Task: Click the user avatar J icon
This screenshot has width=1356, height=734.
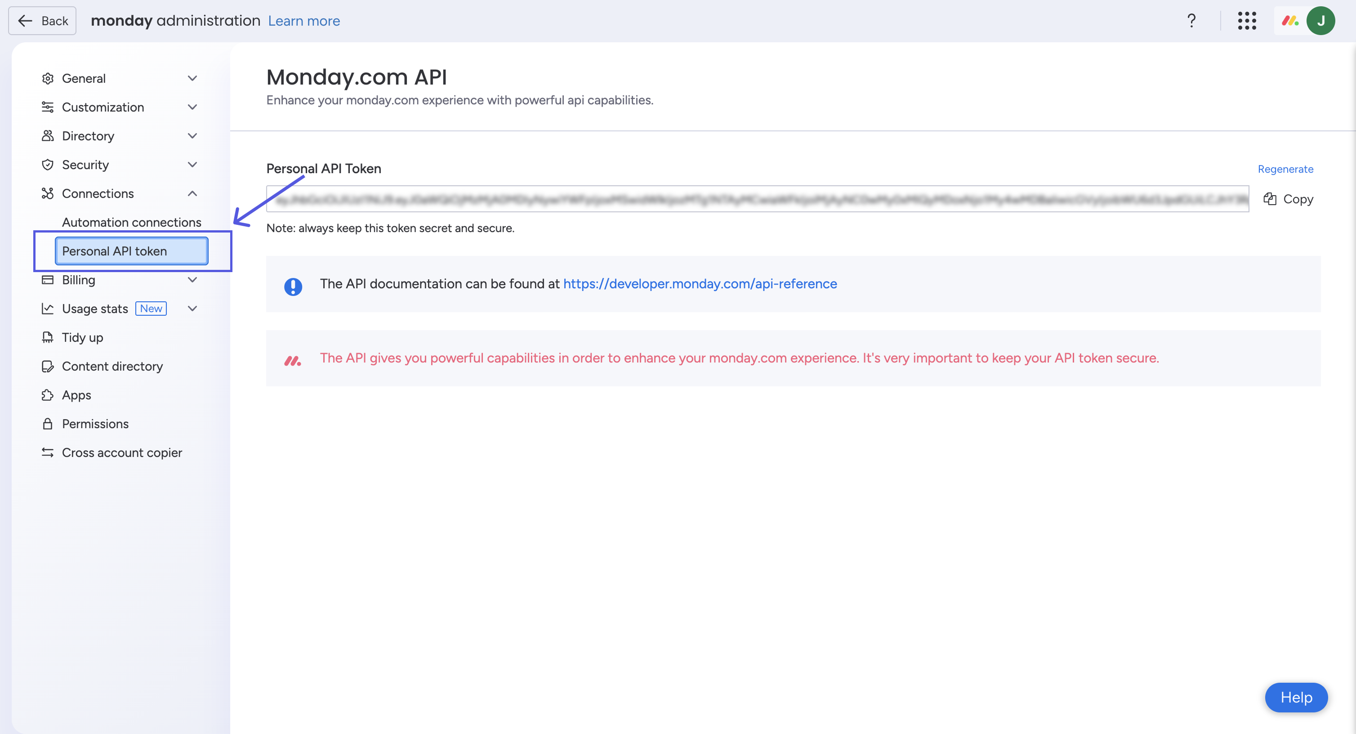Action: [x=1320, y=21]
